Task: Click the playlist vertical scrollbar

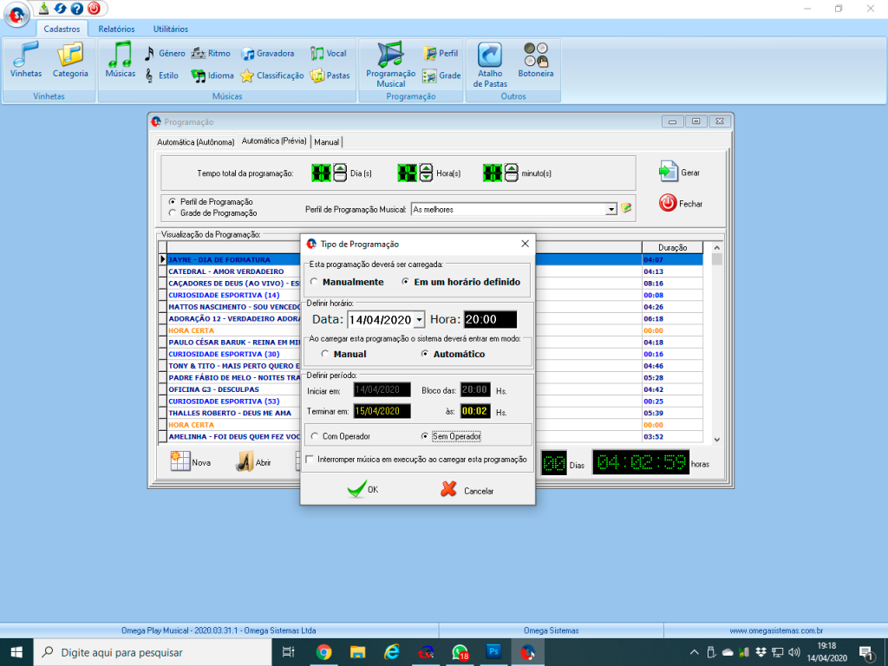Action: click(716, 347)
